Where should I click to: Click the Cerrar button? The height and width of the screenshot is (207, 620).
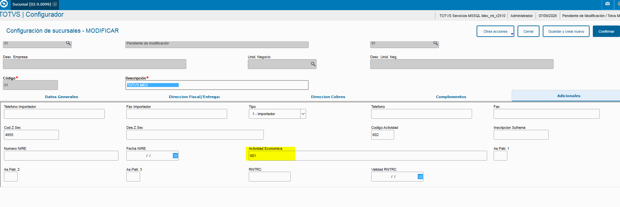pos(528,31)
